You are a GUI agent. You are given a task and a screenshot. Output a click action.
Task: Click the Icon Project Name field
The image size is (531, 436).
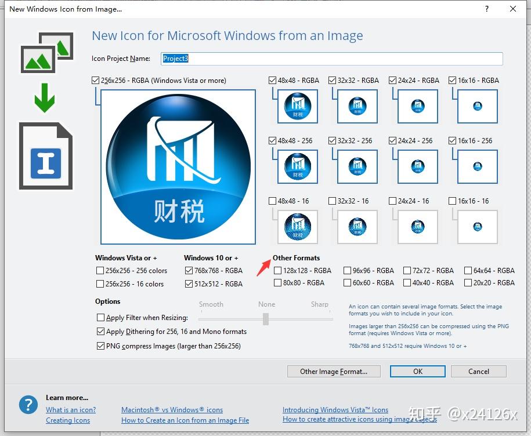click(x=332, y=59)
